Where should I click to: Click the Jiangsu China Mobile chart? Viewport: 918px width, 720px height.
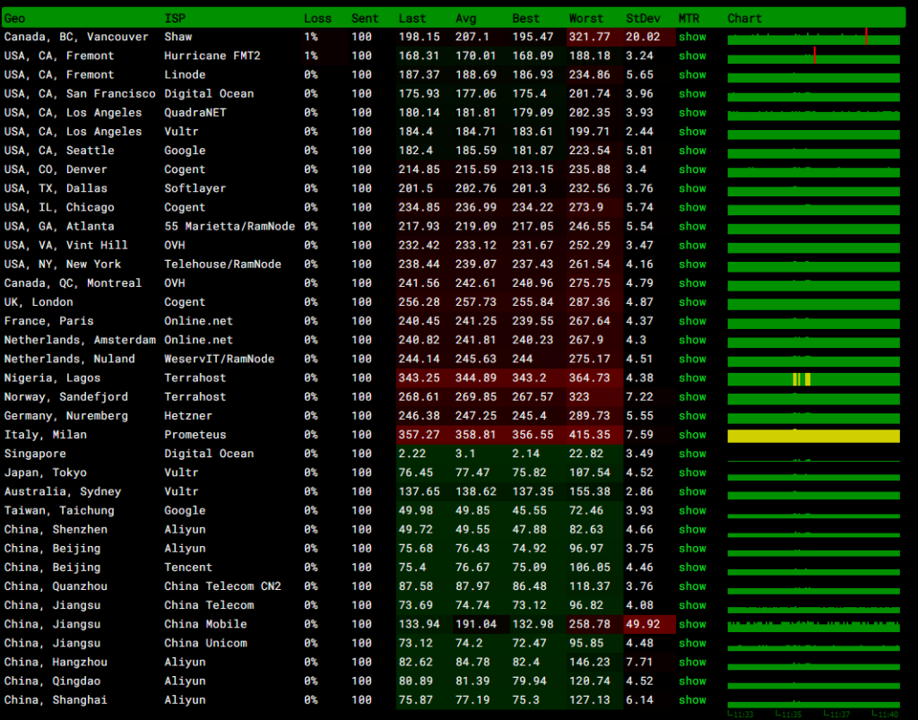pyautogui.click(x=814, y=625)
